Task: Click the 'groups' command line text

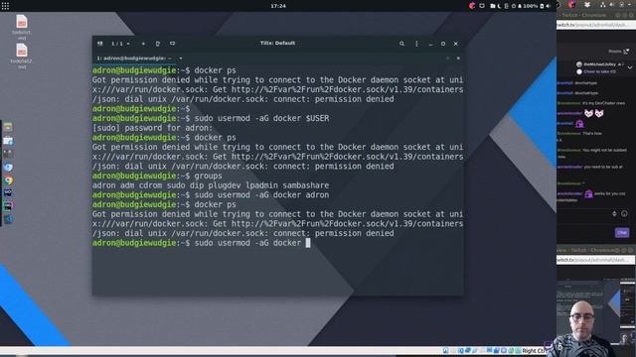Action: [x=208, y=176]
